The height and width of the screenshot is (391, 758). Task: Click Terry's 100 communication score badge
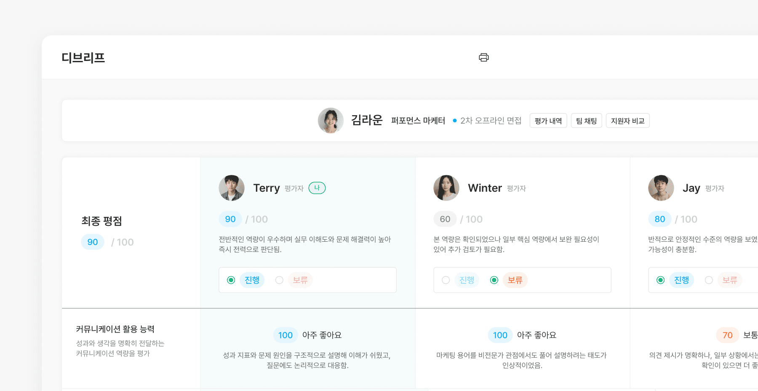[x=285, y=335]
